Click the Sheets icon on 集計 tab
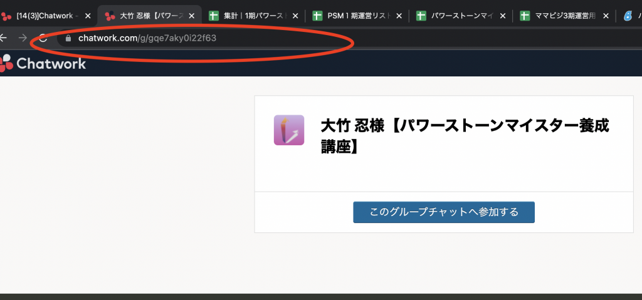642x300 pixels. (213, 16)
